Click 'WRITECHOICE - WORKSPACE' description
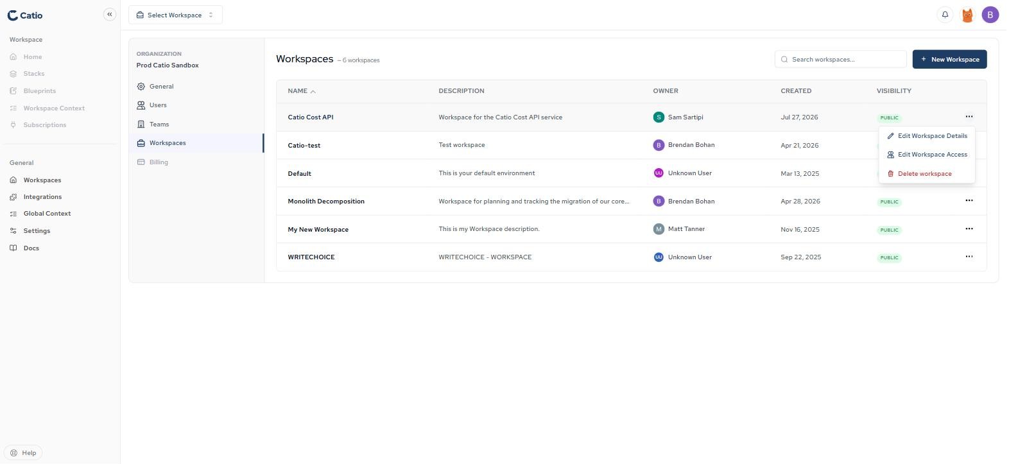1009x464 pixels. pyautogui.click(x=485, y=257)
